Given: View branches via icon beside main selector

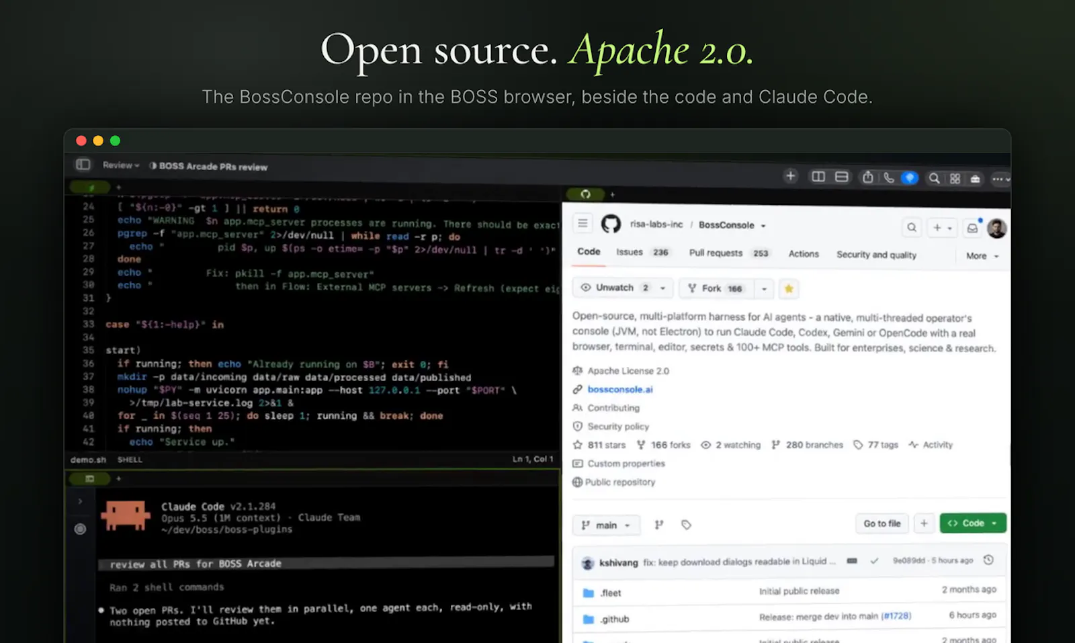Looking at the screenshot, I should (x=659, y=525).
